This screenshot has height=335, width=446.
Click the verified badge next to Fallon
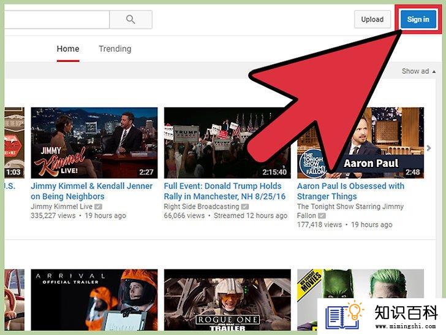[322, 216]
